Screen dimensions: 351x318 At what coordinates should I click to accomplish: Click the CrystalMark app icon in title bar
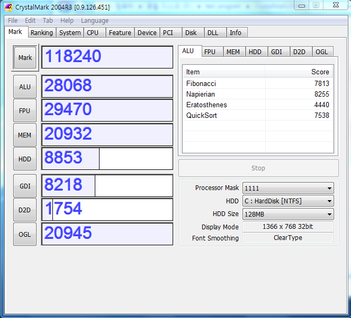click(8, 7)
